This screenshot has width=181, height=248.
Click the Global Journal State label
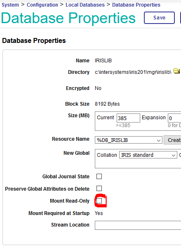[66, 177]
